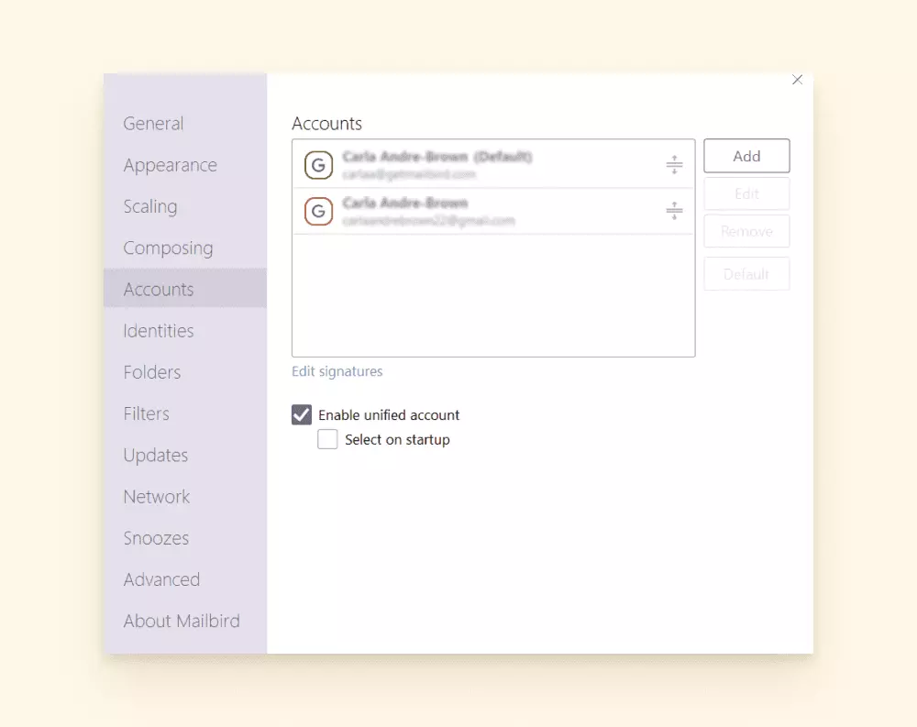Close the settings window with the X
The image size is (917, 727).
point(797,81)
